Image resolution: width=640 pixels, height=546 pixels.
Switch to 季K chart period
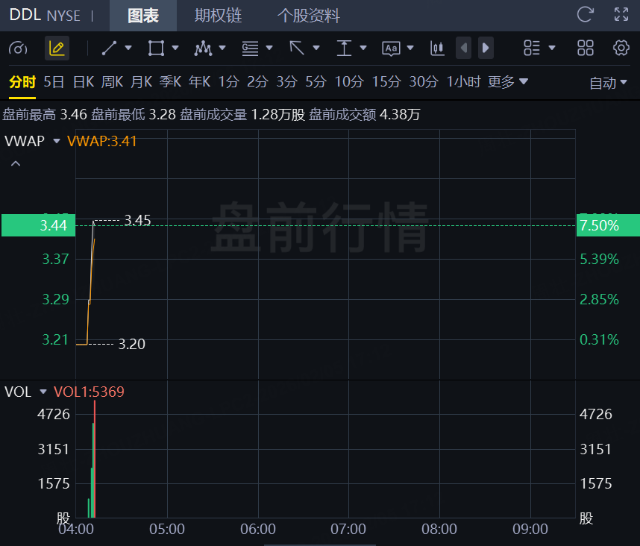coord(171,82)
